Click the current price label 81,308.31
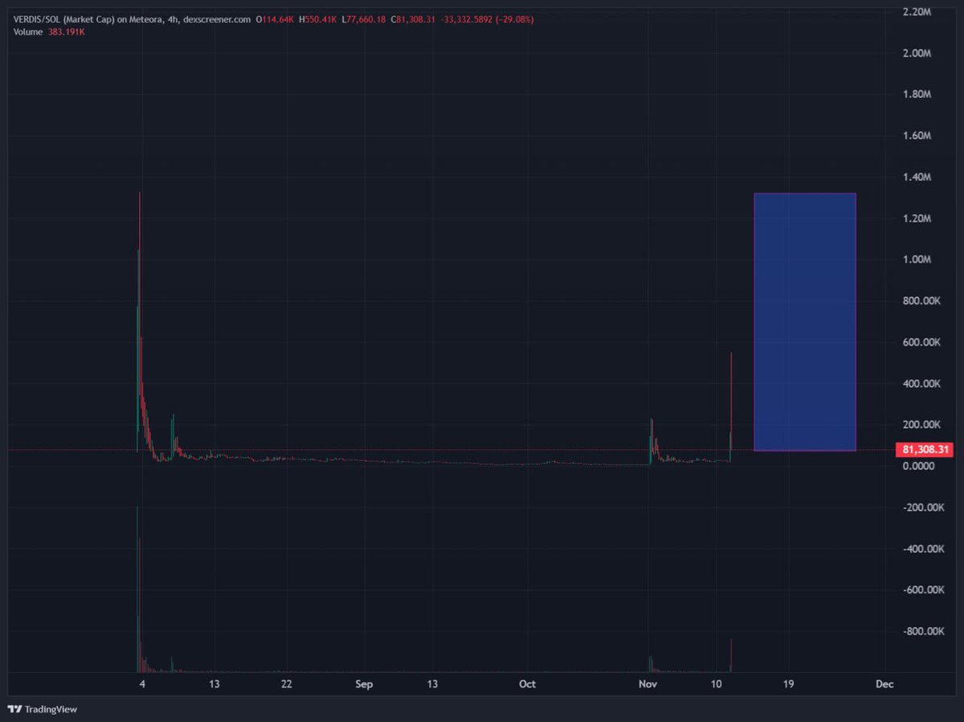The image size is (964, 722). click(x=925, y=451)
